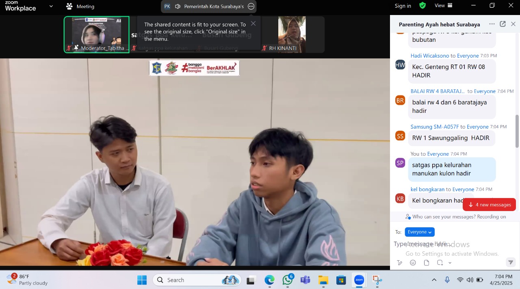
Task: Click the SS avatar in chat
Action: pos(400,136)
